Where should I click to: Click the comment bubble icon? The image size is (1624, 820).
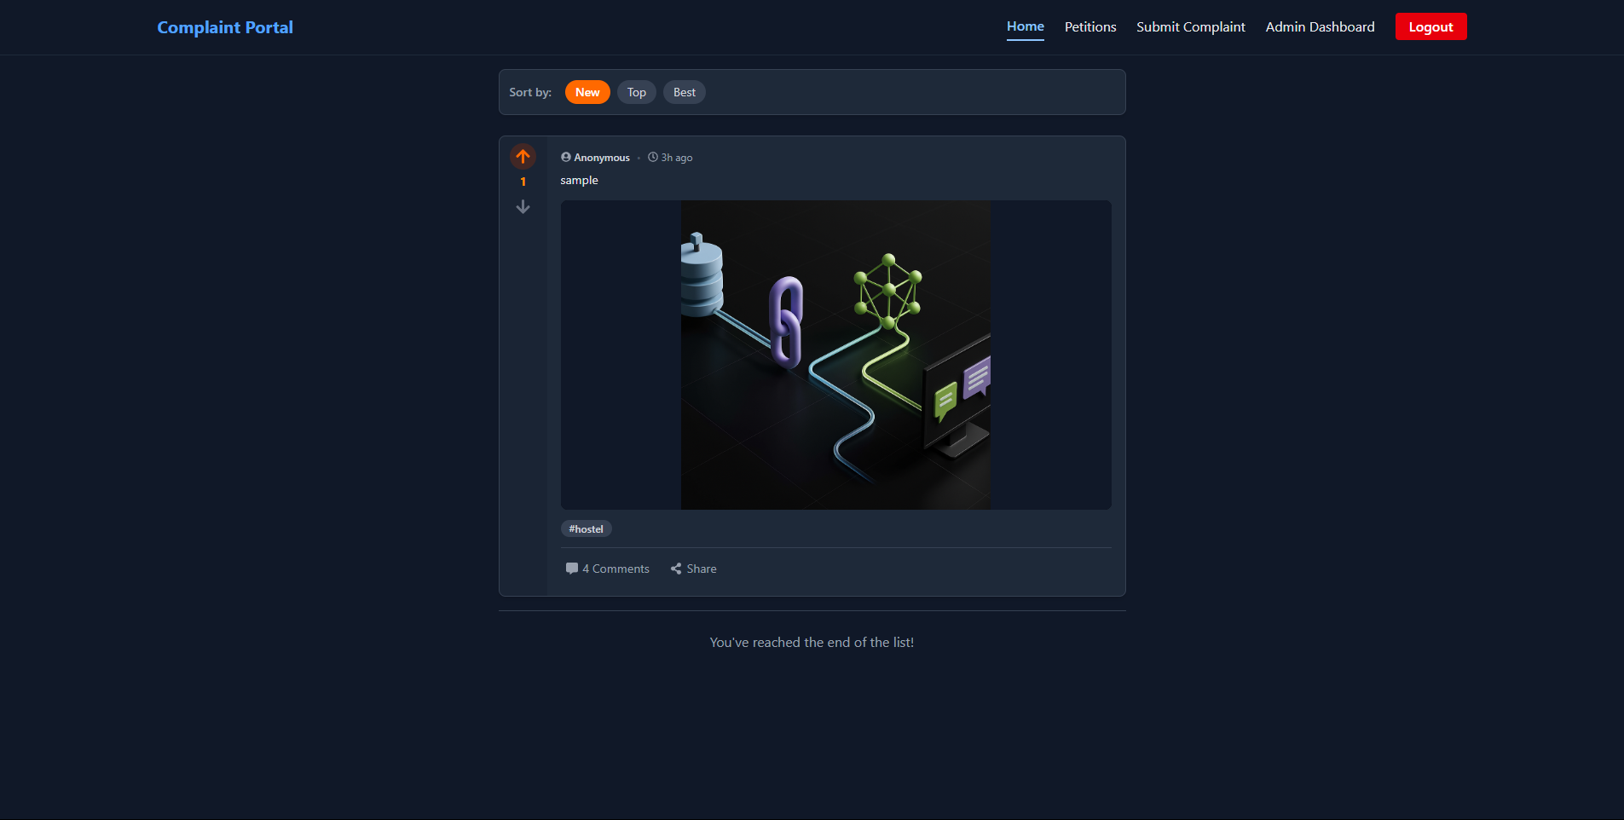tap(571, 569)
